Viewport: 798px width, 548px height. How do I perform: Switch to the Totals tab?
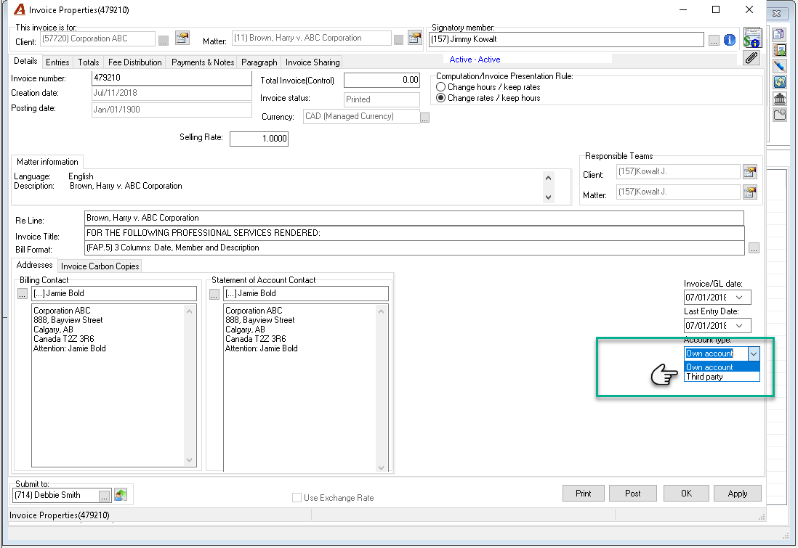tap(89, 62)
